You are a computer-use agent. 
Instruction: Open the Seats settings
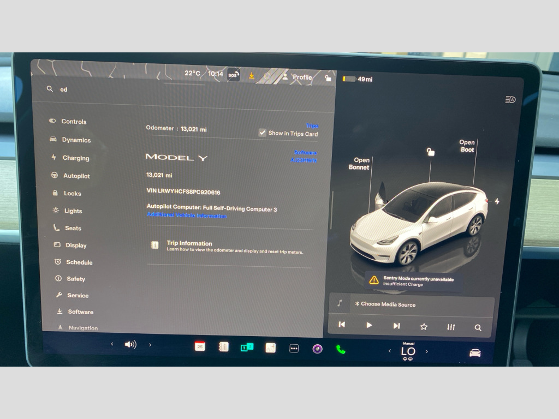67,228
